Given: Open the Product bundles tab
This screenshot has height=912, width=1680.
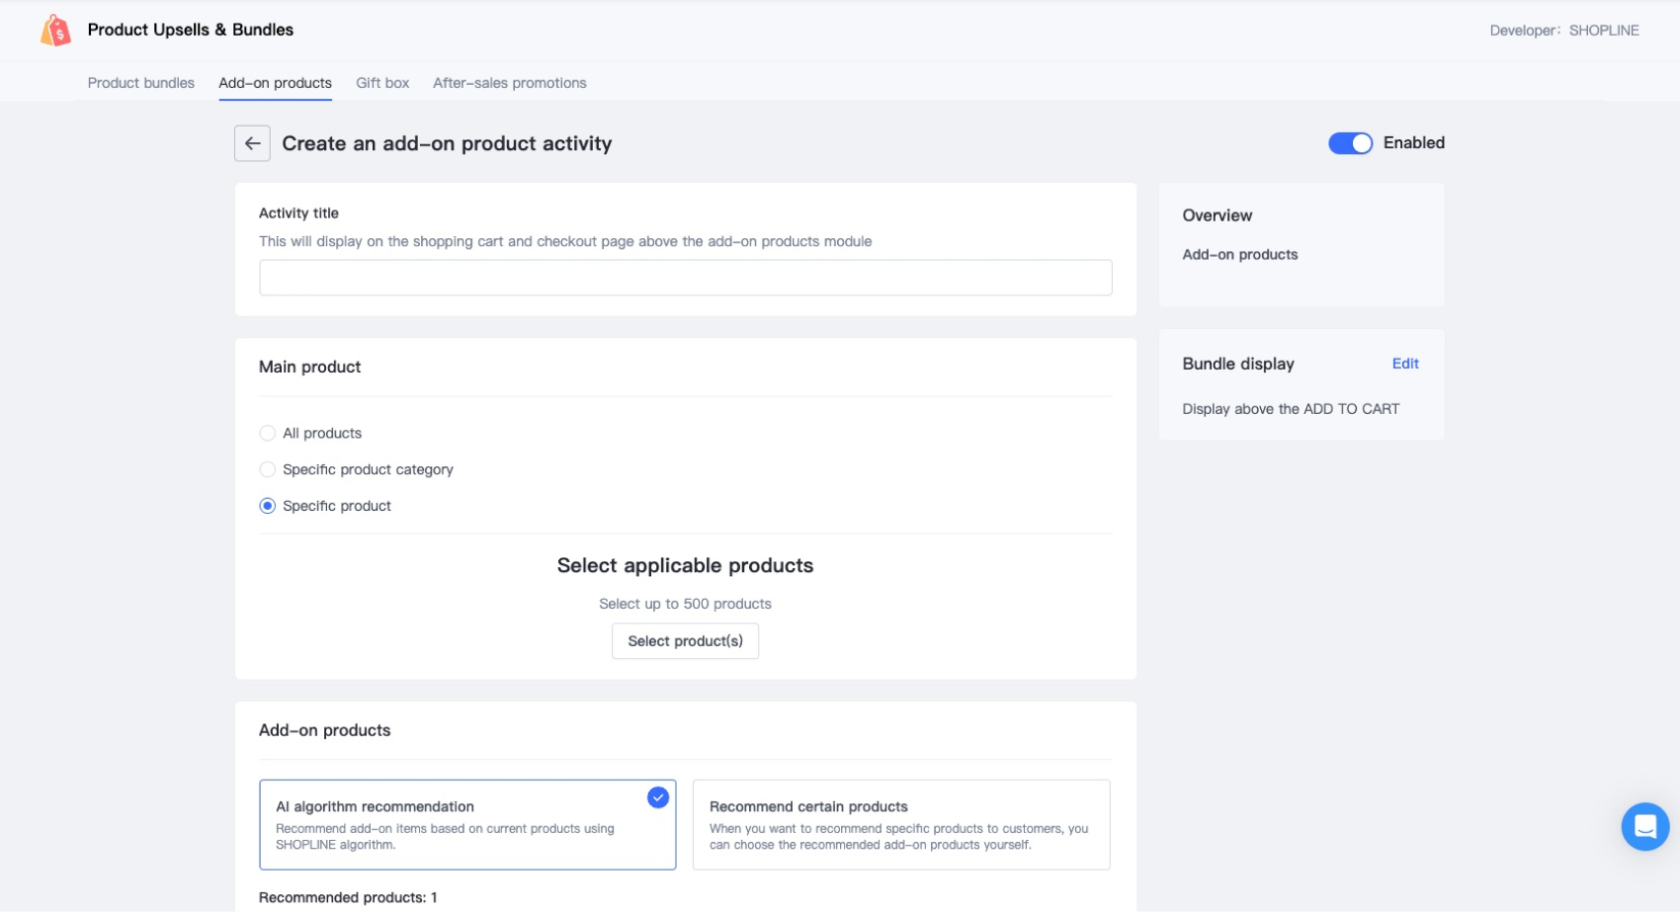Looking at the screenshot, I should coord(140,83).
